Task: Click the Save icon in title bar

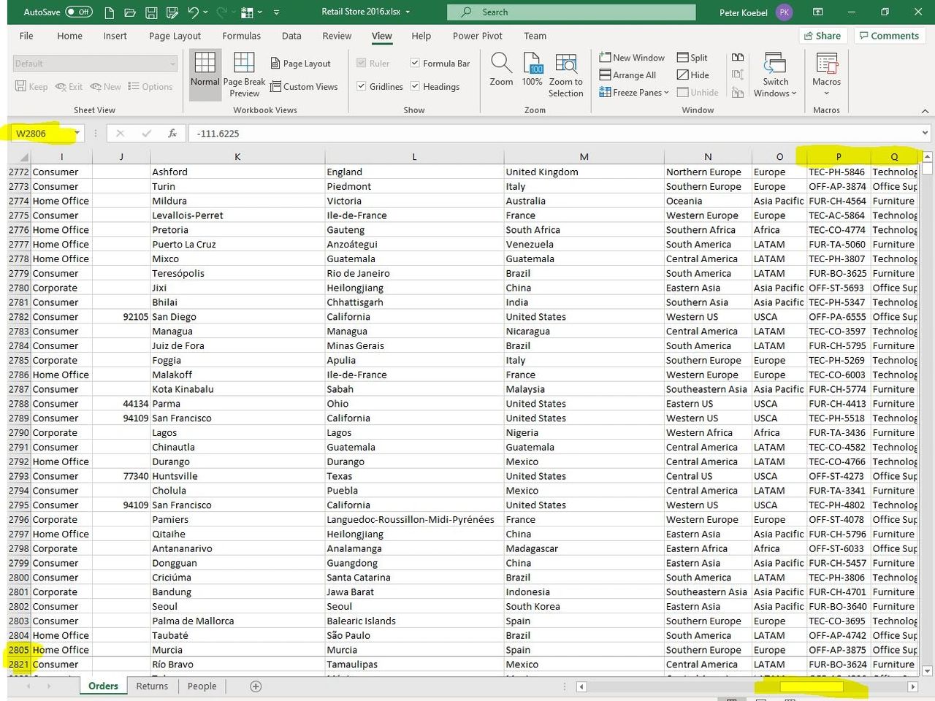Action: (x=151, y=12)
